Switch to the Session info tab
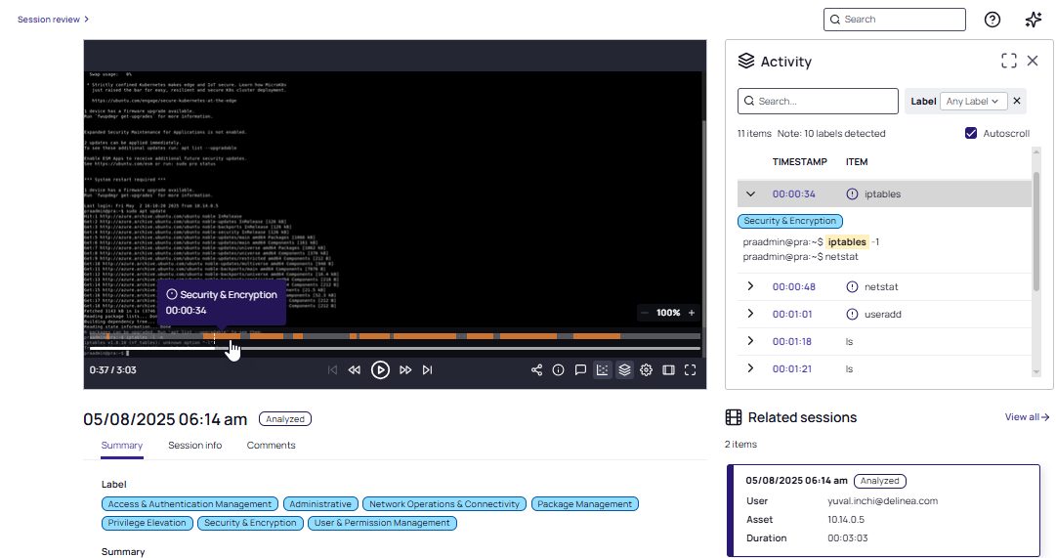Image resolution: width=1056 pixels, height=558 pixels. click(x=194, y=446)
